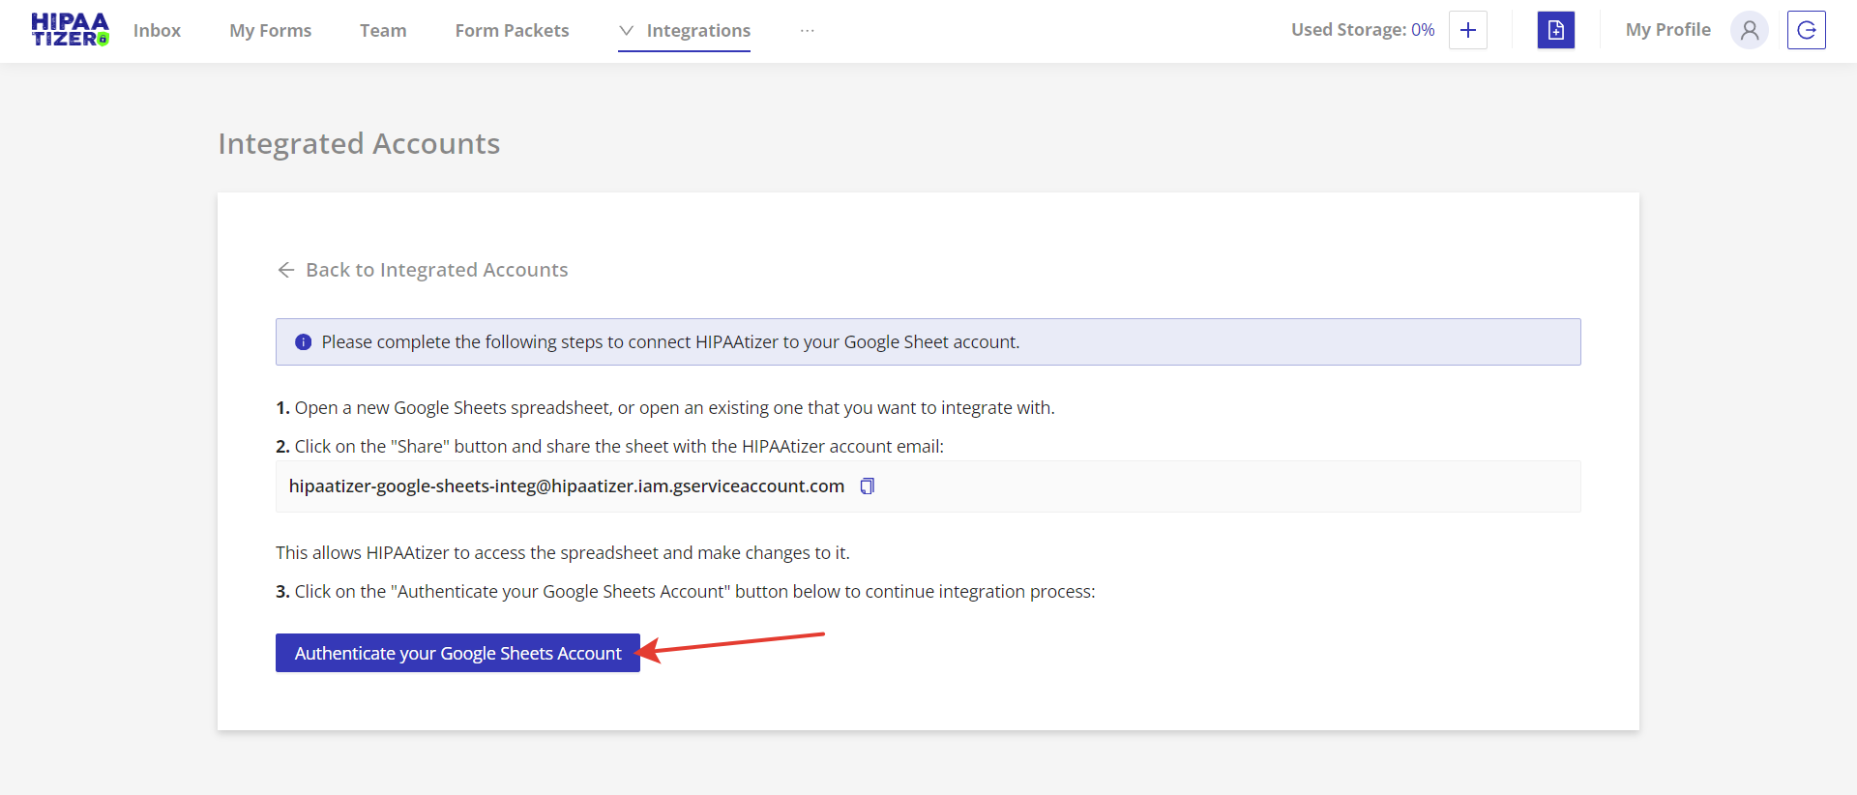Click the My Profile text
The image size is (1857, 795).
click(1667, 30)
